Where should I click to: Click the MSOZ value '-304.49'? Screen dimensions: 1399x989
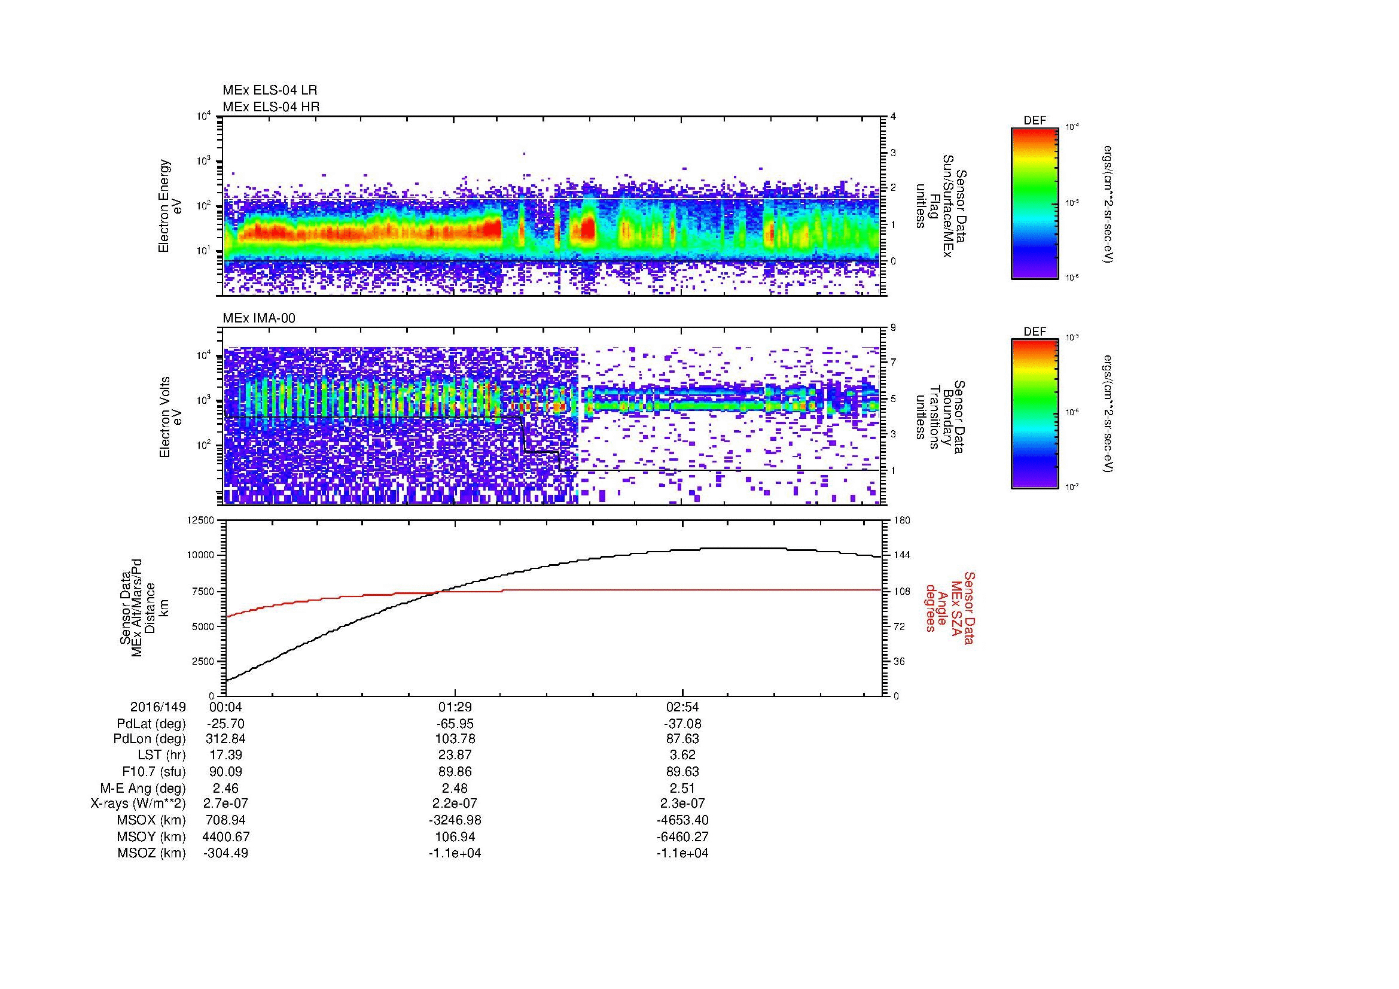tap(225, 853)
